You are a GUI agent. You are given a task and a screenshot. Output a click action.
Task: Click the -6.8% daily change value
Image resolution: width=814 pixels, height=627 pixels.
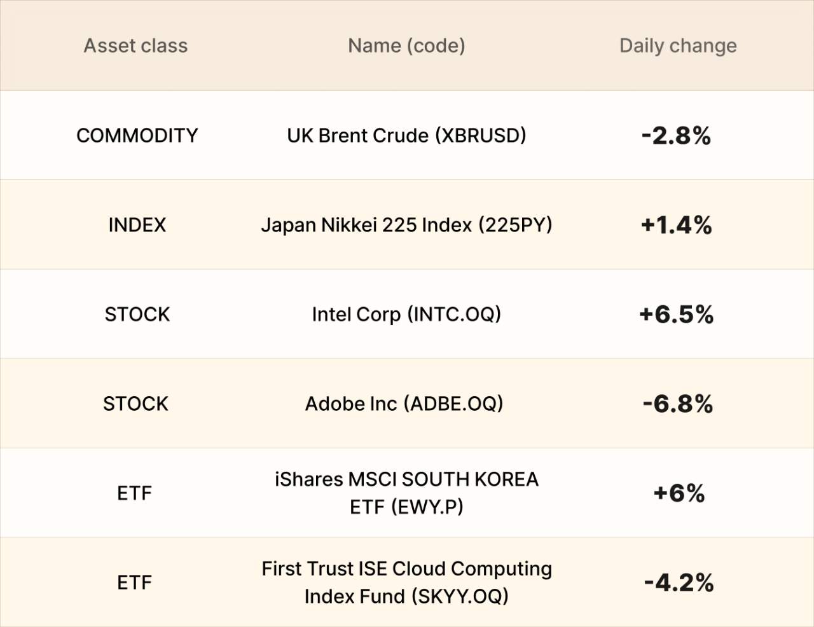tap(678, 404)
